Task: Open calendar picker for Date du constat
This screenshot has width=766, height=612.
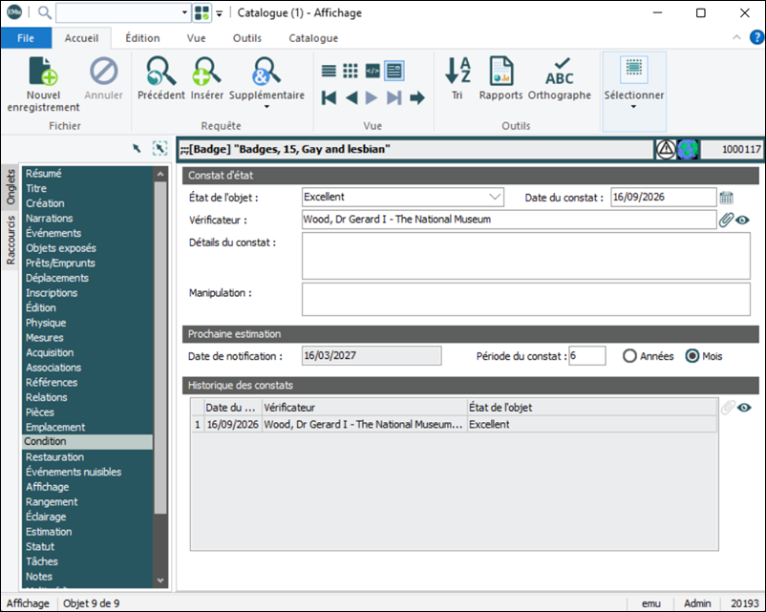Action: [x=727, y=198]
